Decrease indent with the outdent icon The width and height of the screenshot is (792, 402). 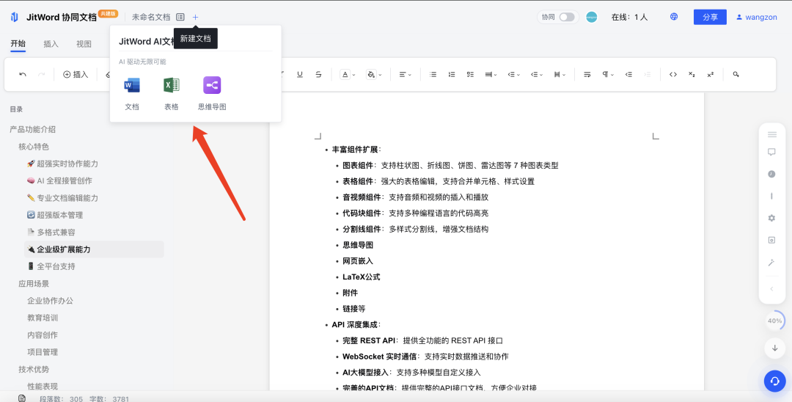pyautogui.click(x=628, y=74)
